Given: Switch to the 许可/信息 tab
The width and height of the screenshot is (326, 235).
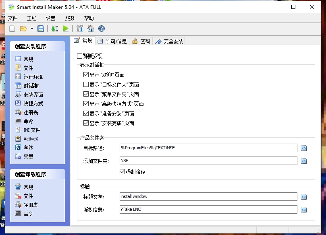Looking at the screenshot, I should tap(112, 41).
